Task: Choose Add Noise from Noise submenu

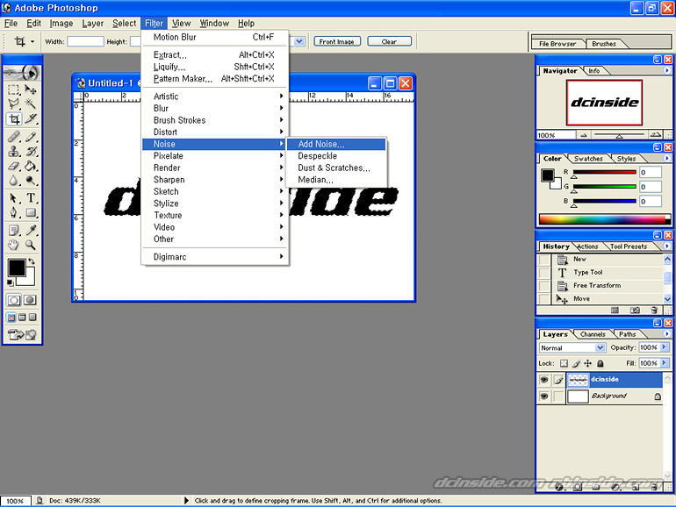Action: pyautogui.click(x=336, y=144)
